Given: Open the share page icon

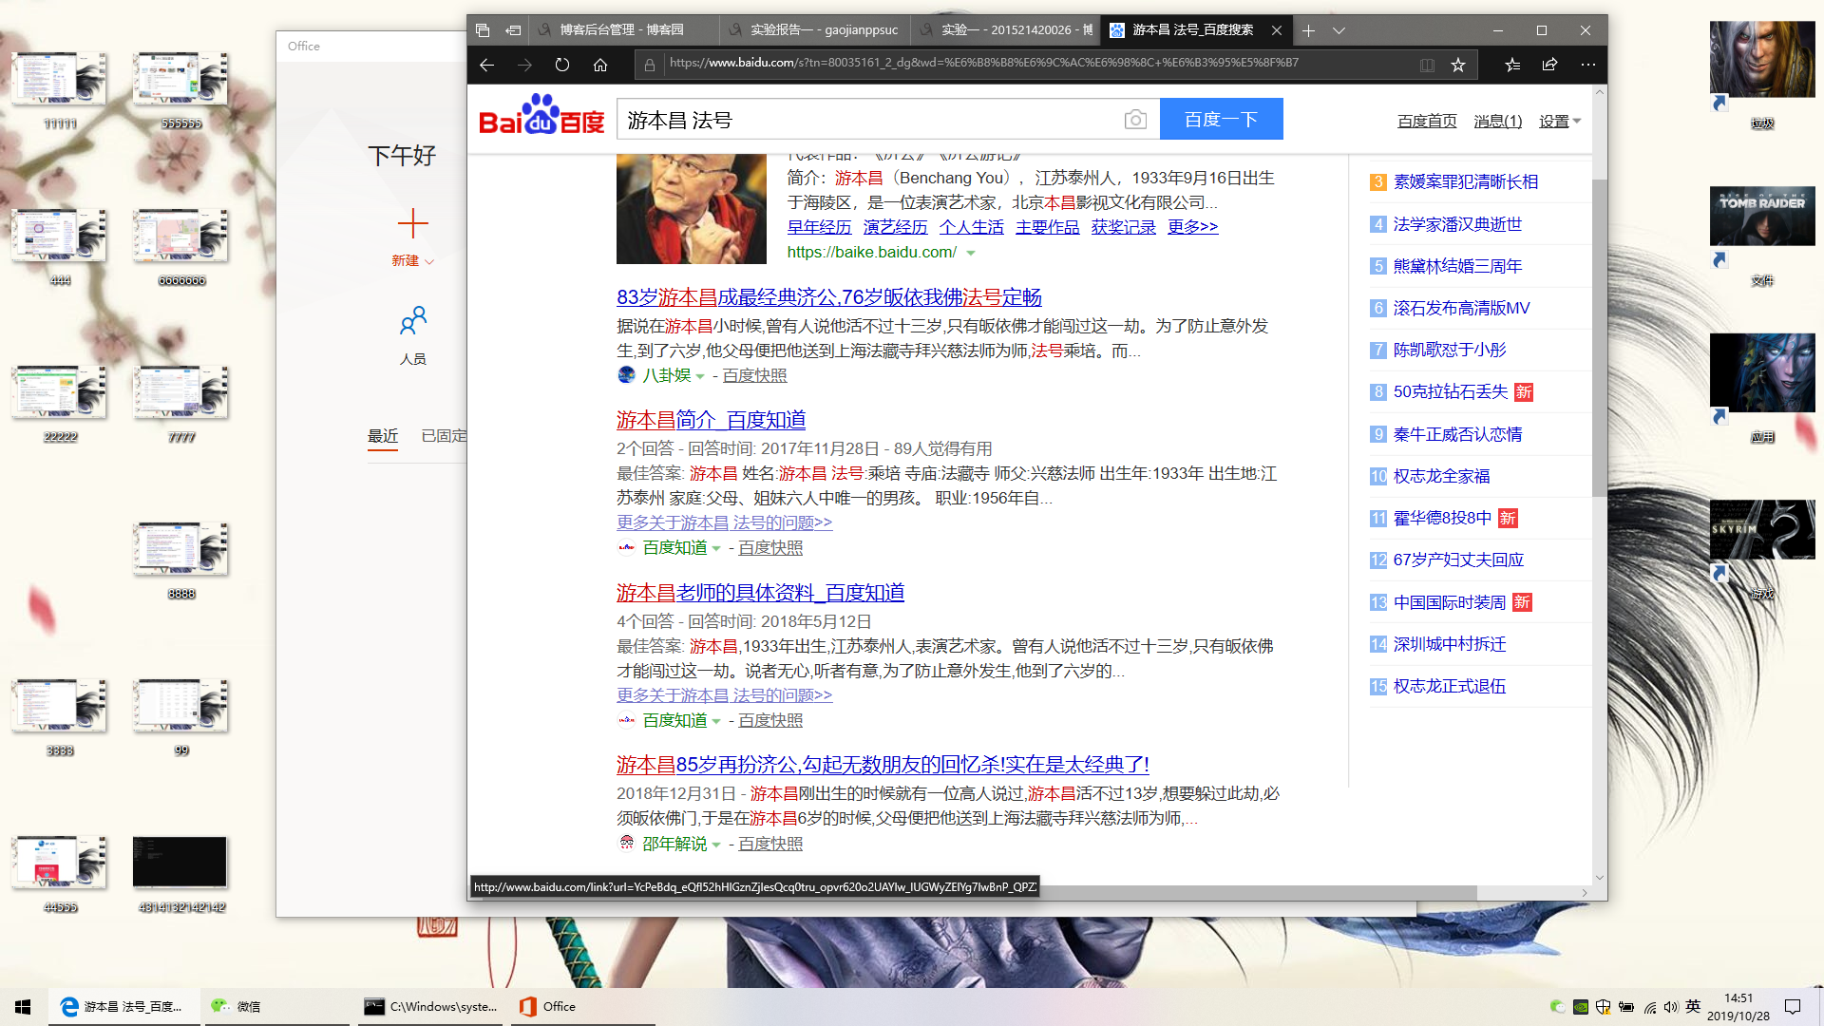Looking at the screenshot, I should [1549, 65].
